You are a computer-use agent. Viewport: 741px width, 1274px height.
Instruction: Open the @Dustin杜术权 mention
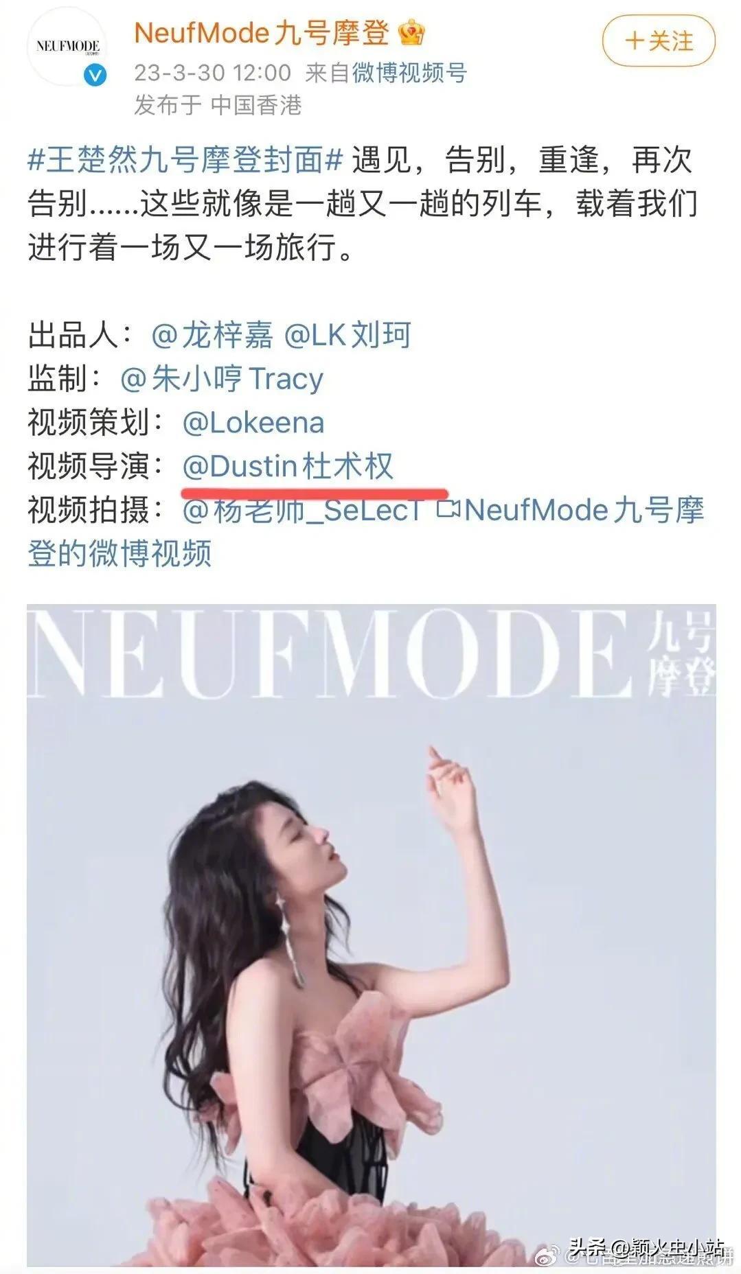point(288,466)
